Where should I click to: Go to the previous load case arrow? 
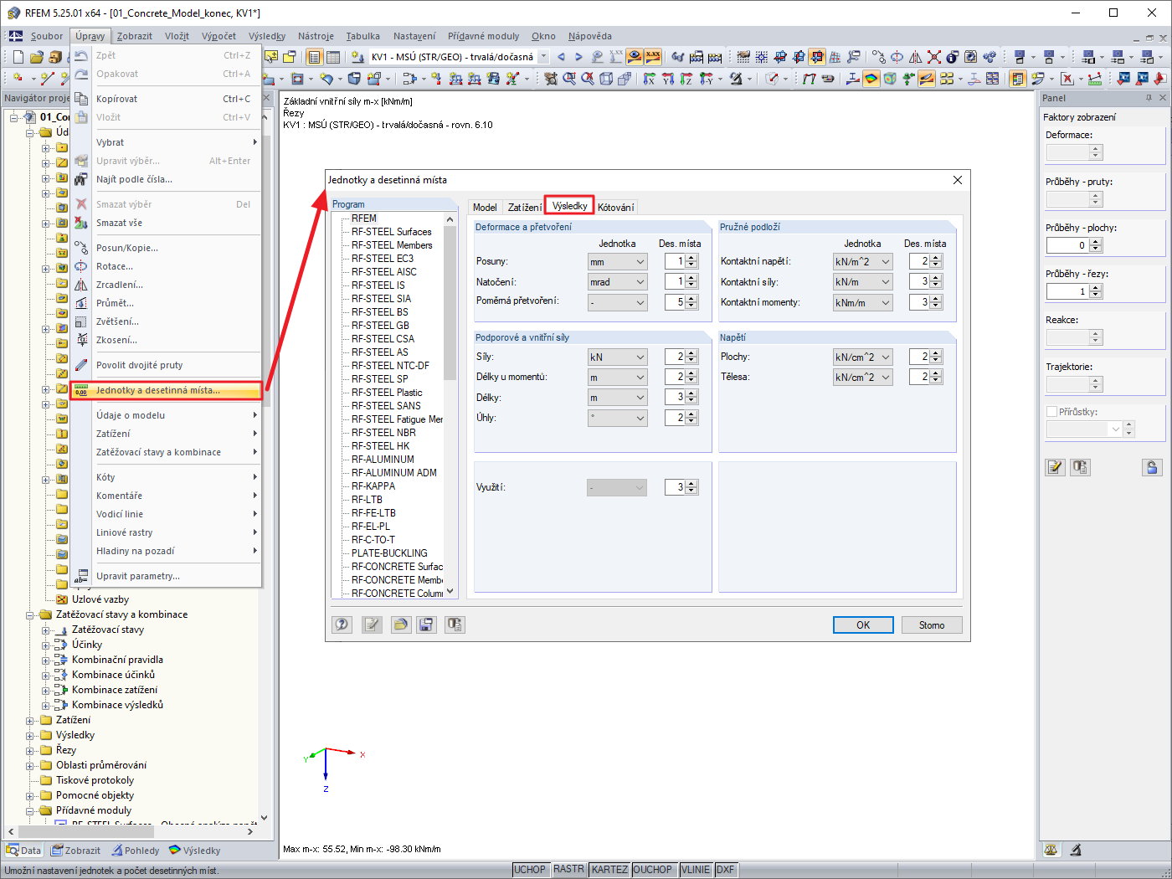click(x=561, y=57)
